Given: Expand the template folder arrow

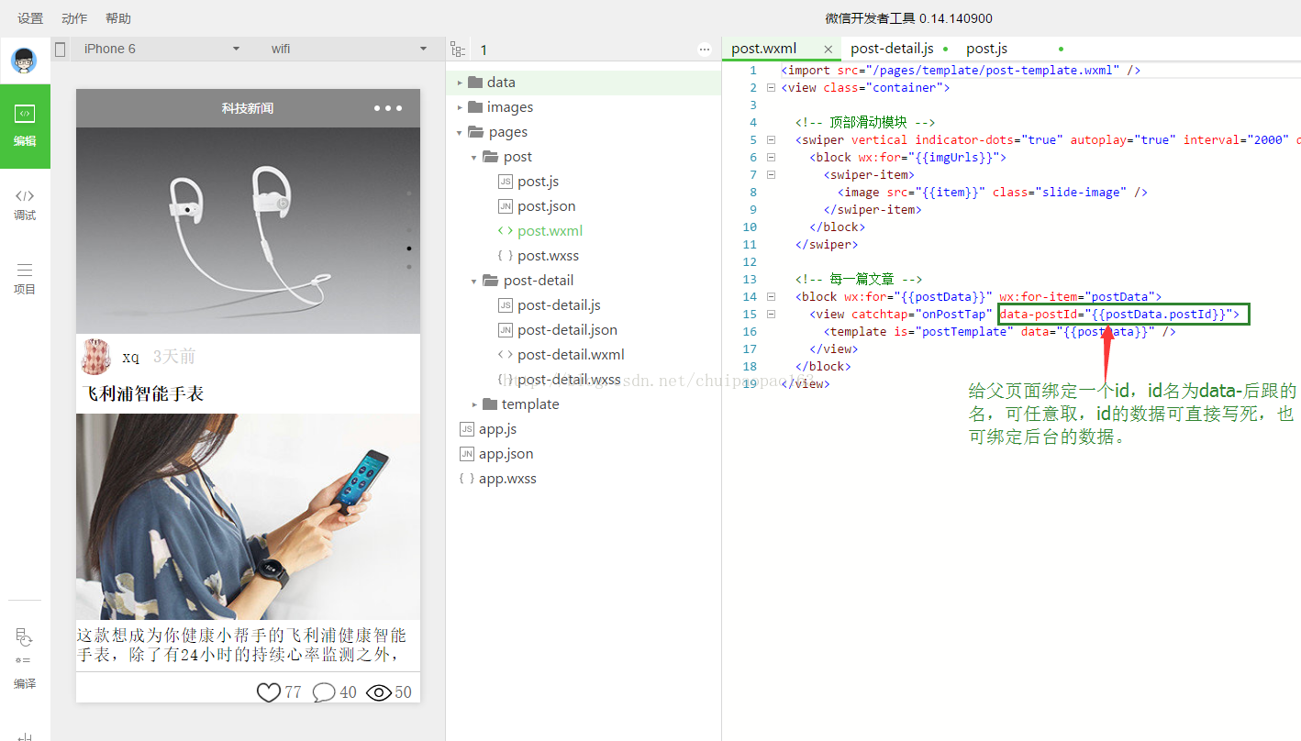Looking at the screenshot, I should pos(474,404).
